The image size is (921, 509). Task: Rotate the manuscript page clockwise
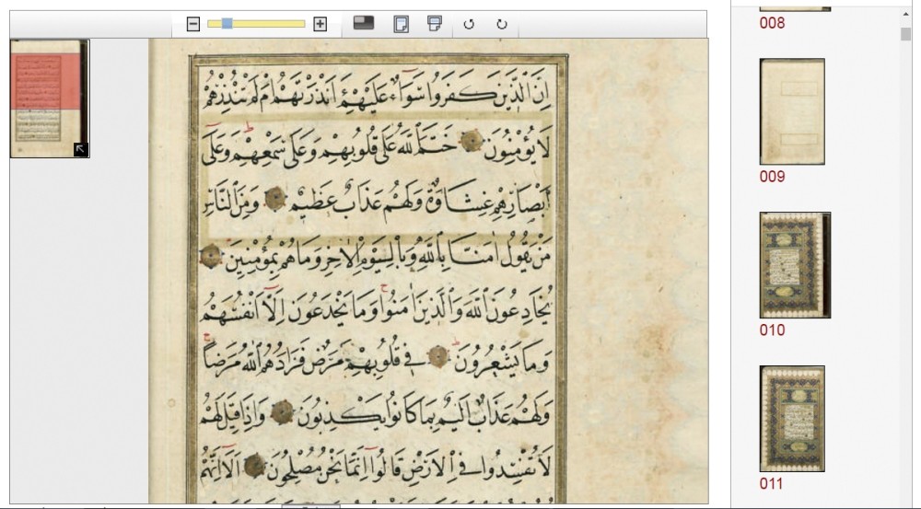502,24
